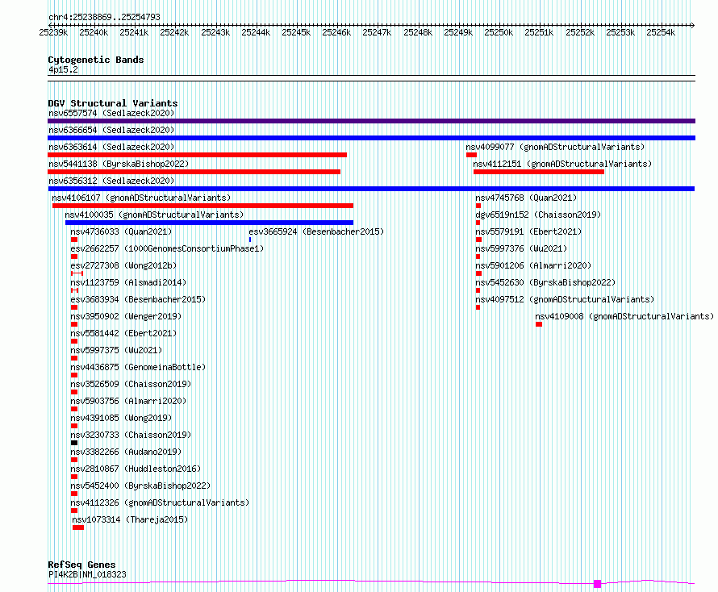Click the nsv6557574 (Sedlazeck2020) variant label

111,113
